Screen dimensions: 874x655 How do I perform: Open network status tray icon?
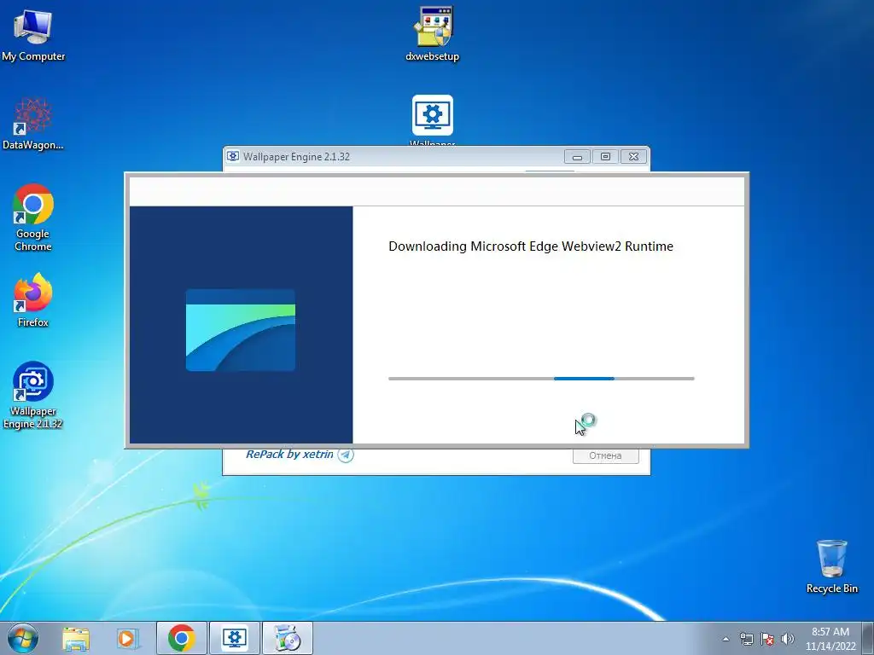[x=746, y=639]
